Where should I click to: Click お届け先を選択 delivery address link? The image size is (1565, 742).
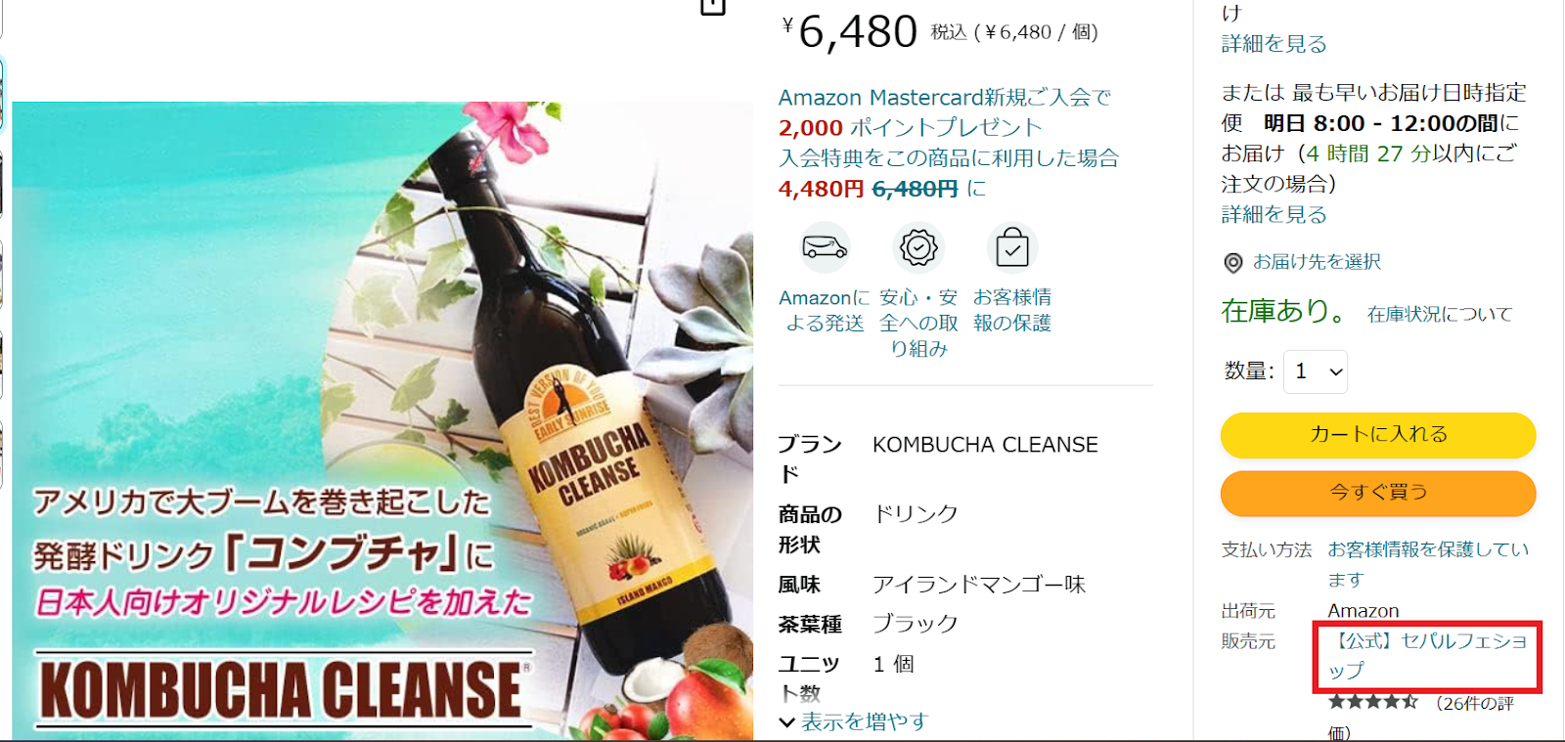1317,262
